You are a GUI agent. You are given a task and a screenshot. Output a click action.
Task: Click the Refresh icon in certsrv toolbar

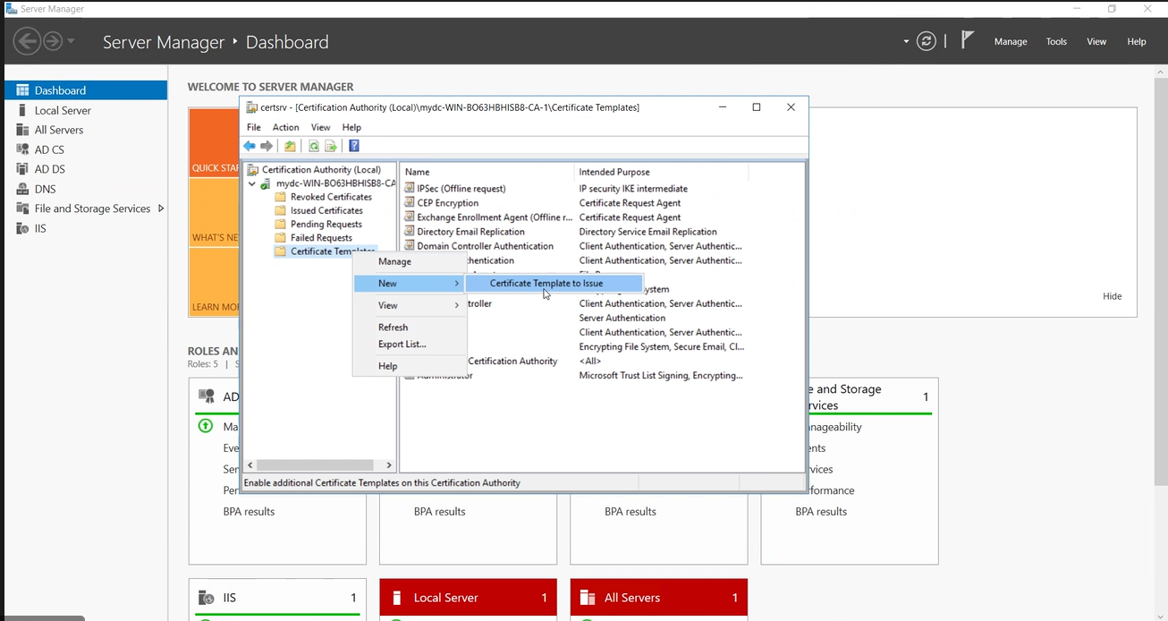click(314, 146)
